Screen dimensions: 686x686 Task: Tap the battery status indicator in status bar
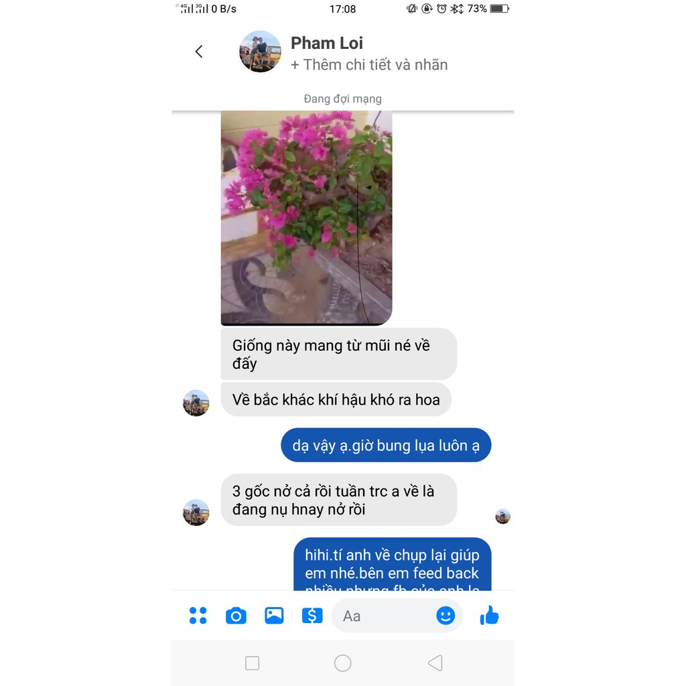click(500, 8)
